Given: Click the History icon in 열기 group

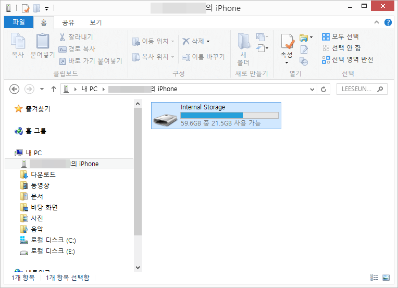Looking at the screenshot, I should click(304, 61).
